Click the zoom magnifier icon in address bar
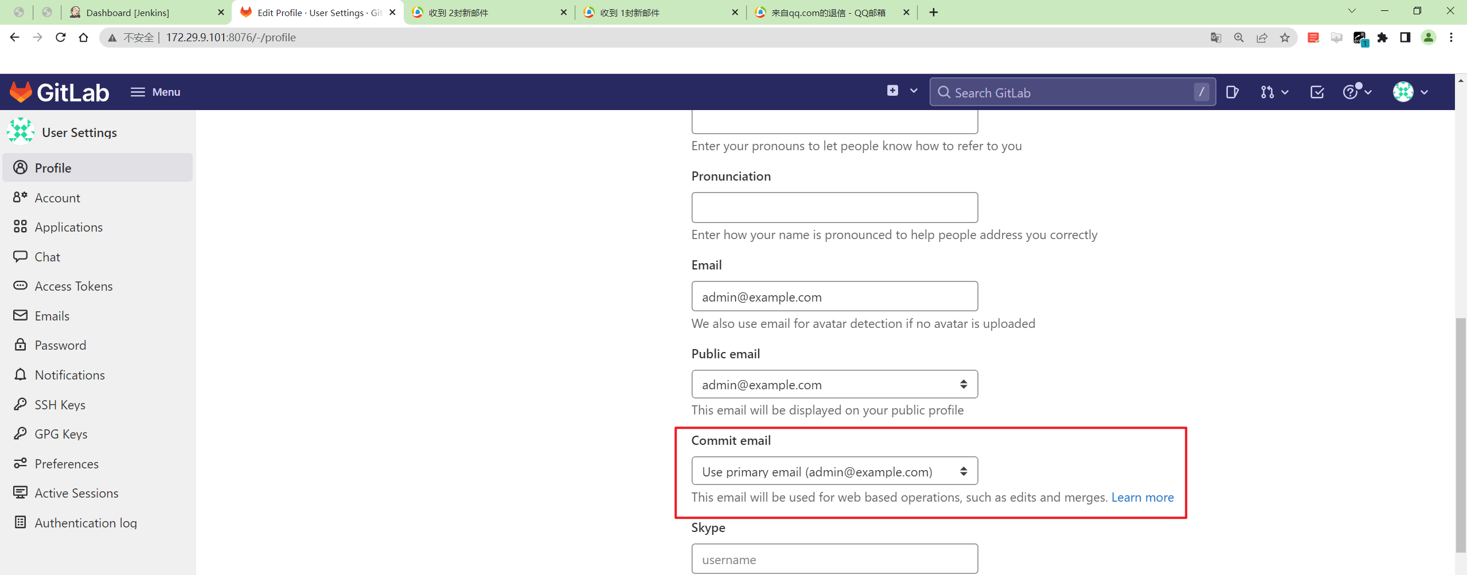Image resolution: width=1467 pixels, height=575 pixels. point(1239,37)
